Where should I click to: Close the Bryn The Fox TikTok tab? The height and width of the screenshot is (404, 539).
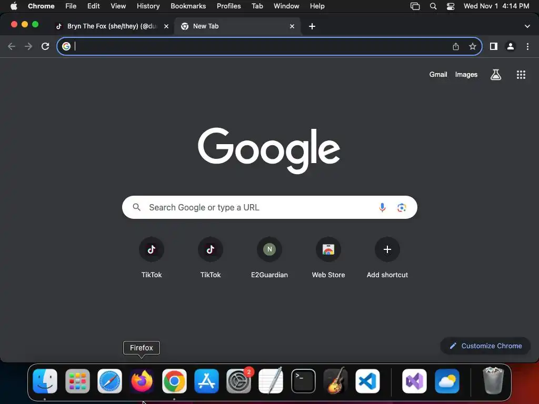coord(166,26)
